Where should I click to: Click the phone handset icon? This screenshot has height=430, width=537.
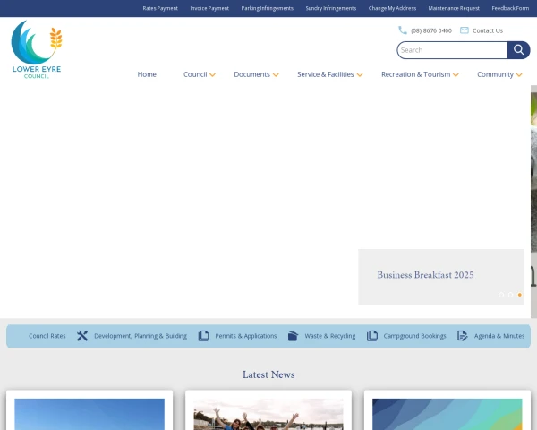pos(403,30)
